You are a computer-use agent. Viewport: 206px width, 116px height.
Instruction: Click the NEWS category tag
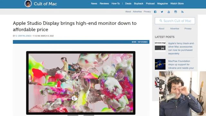click(x=134, y=42)
